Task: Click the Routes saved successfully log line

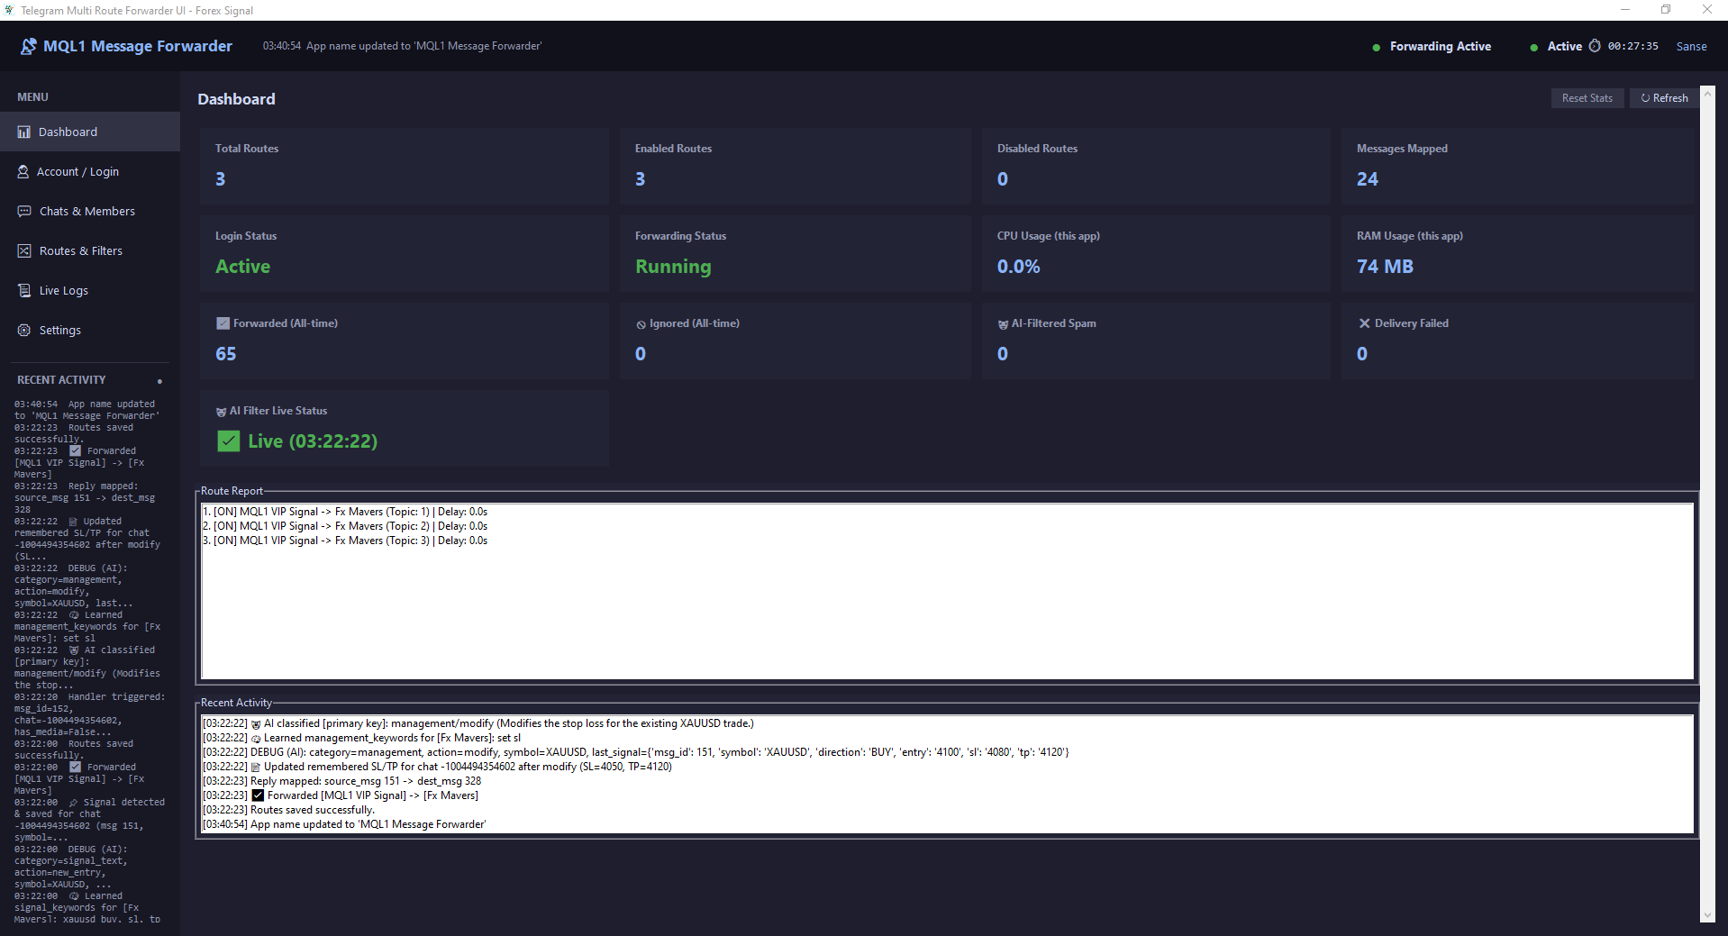Action: coord(288,810)
